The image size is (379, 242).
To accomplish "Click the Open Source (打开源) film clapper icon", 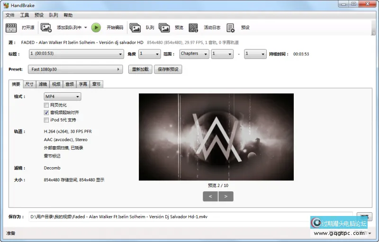I will pos(11,27).
